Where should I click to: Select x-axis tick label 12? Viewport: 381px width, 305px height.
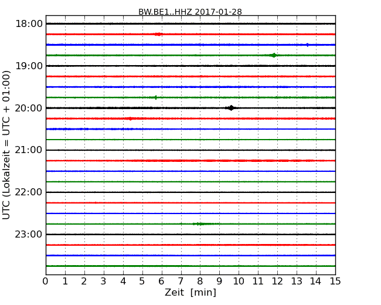click(x=277, y=281)
